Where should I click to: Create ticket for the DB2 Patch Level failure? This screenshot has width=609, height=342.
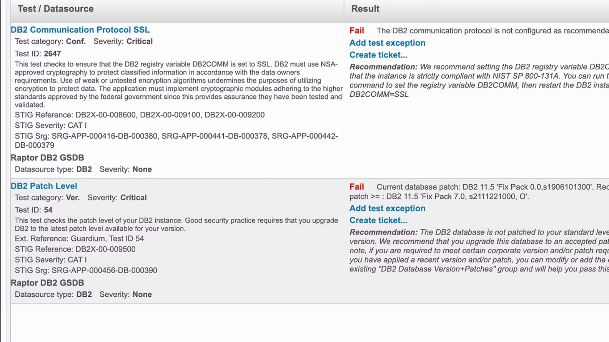click(378, 220)
